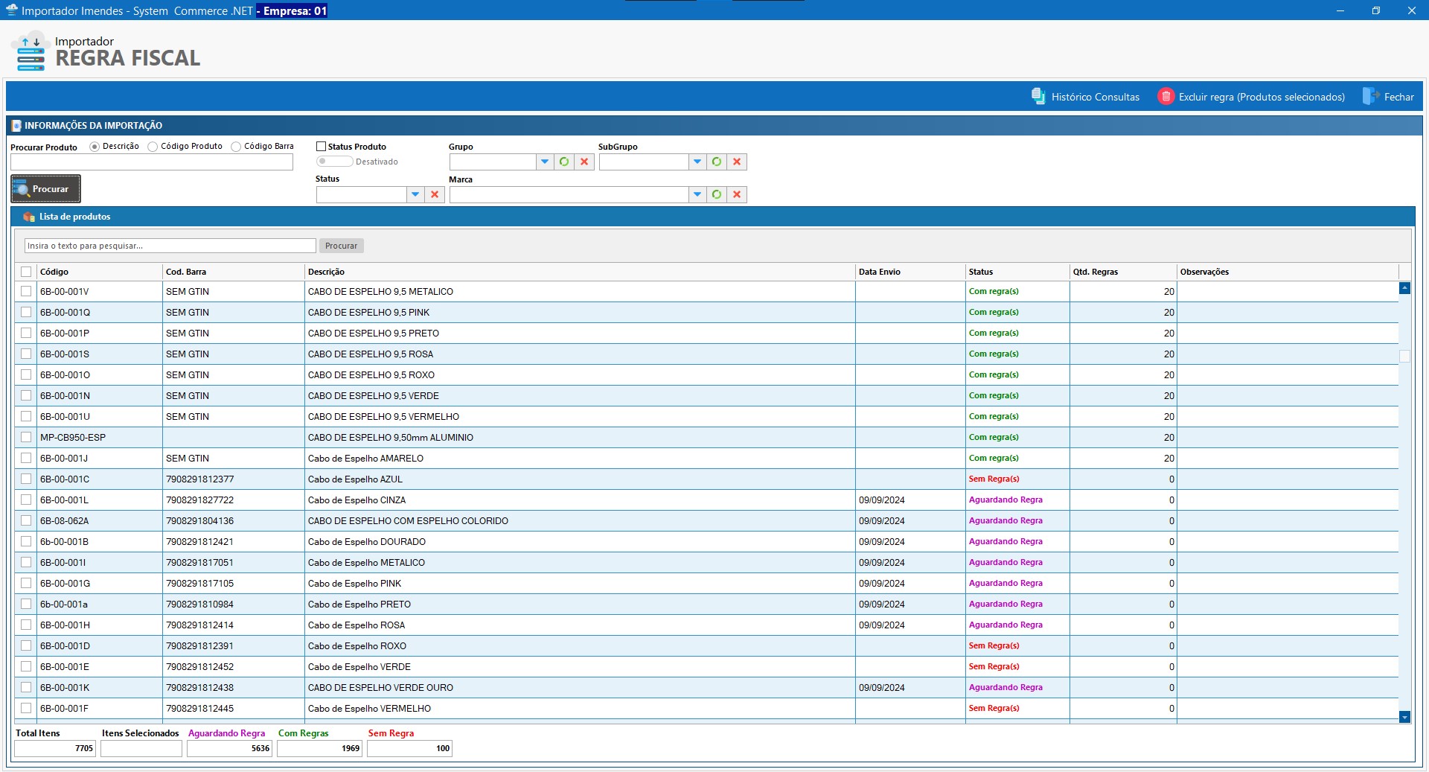Click the list search text field
The width and height of the screenshot is (1429, 772).
click(x=170, y=246)
